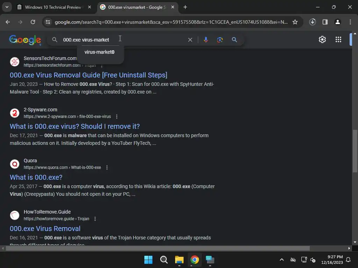This screenshot has width=358, height=268.
Task: Click SensorsTechForum.com site name
Action: coord(50,58)
